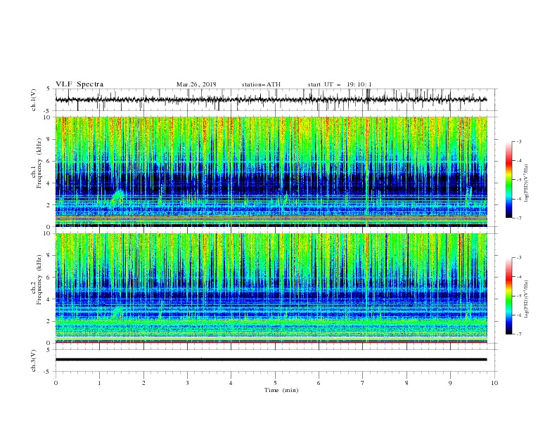Screen dimensions: 557x430
Task: Click the lower log(PSD) color bar label
Action: click(x=527, y=299)
